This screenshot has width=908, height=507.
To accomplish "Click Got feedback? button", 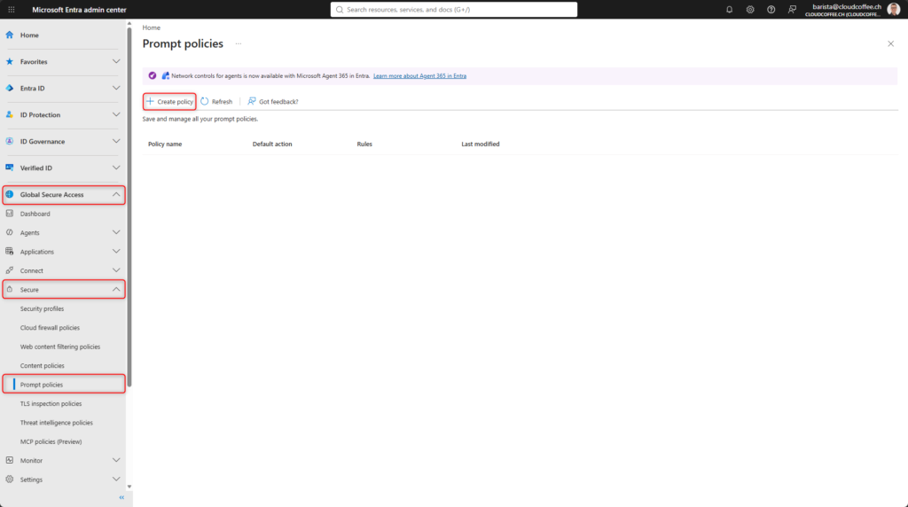I will click(273, 101).
